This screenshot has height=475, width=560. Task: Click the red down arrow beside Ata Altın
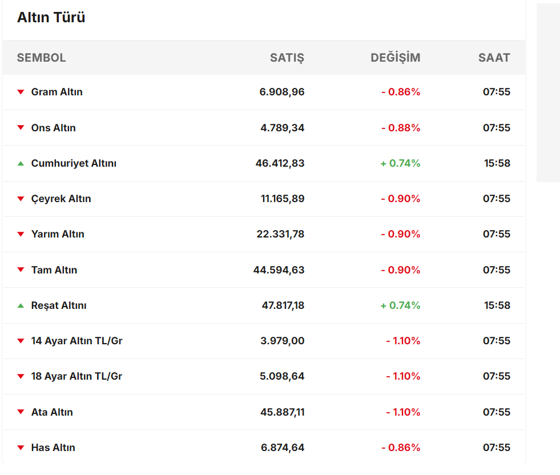[21, 412]
